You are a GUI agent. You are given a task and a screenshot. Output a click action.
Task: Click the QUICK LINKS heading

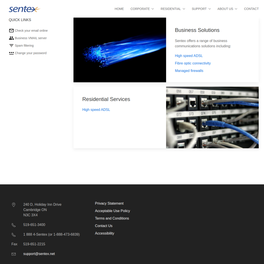click(20, 20)
